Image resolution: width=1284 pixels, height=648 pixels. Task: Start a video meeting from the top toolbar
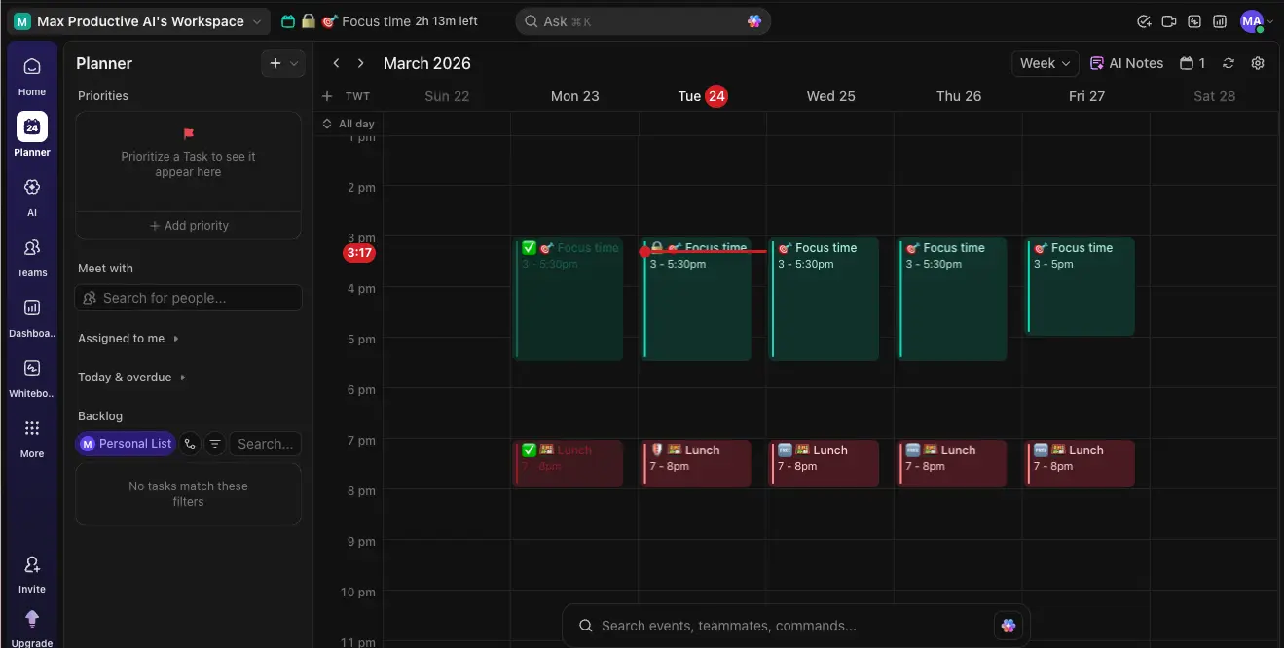(1169, 21)
